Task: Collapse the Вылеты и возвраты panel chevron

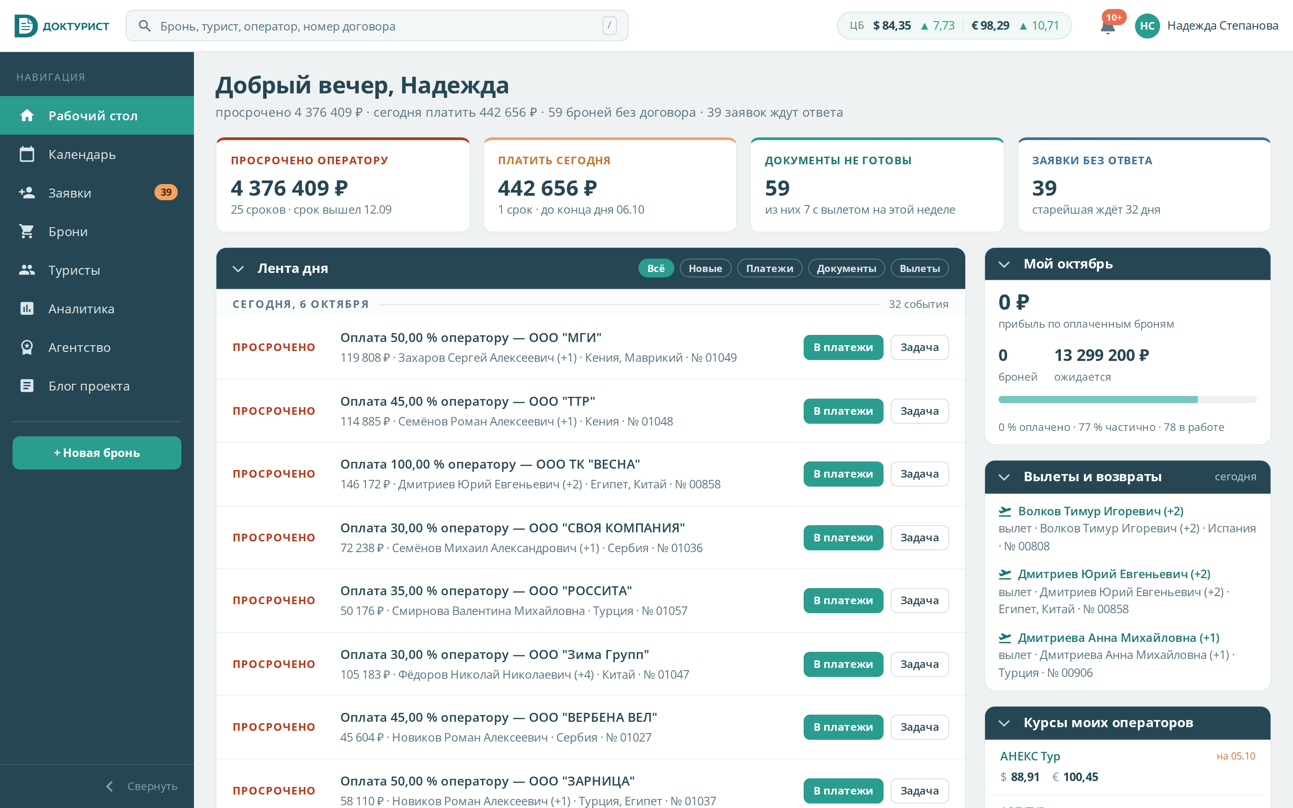Action: tap(1004, 477)
